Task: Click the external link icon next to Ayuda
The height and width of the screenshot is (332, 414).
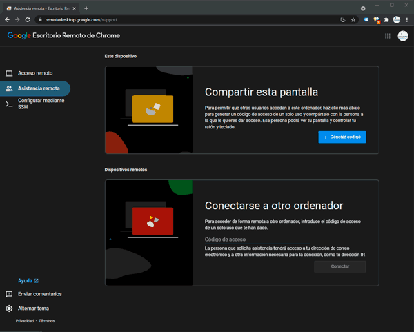Action: (36, 281)
